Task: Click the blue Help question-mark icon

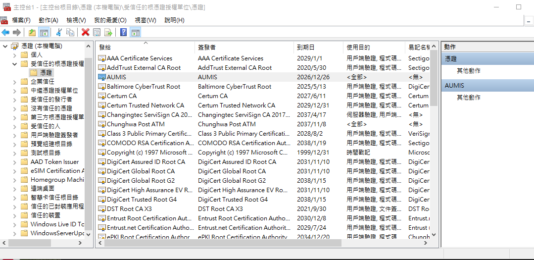Action: 124,32
